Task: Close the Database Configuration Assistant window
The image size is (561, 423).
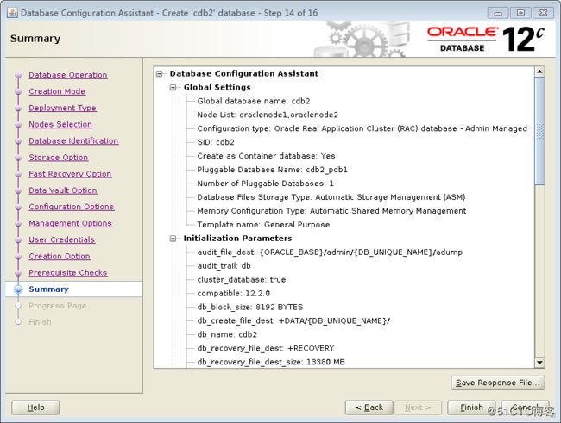Action: coord(544,13)
